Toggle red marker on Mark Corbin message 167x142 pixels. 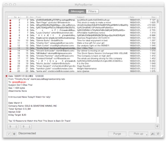[x=10, y=46]
